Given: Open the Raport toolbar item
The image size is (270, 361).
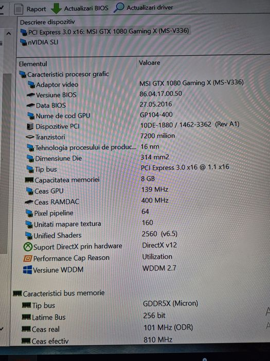Looking at the screenshot, I should [x=30, y=9].
